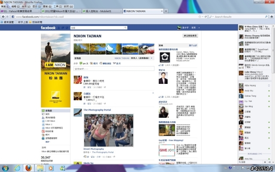Open the 檢視 (V) menu

(26, 6)
